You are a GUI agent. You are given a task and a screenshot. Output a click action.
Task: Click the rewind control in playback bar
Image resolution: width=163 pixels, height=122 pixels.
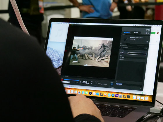click(73, 82)
